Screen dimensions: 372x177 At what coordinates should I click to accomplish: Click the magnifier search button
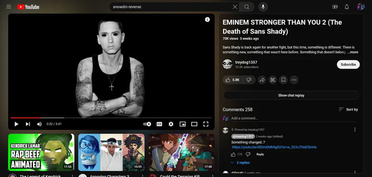[246, 7]
